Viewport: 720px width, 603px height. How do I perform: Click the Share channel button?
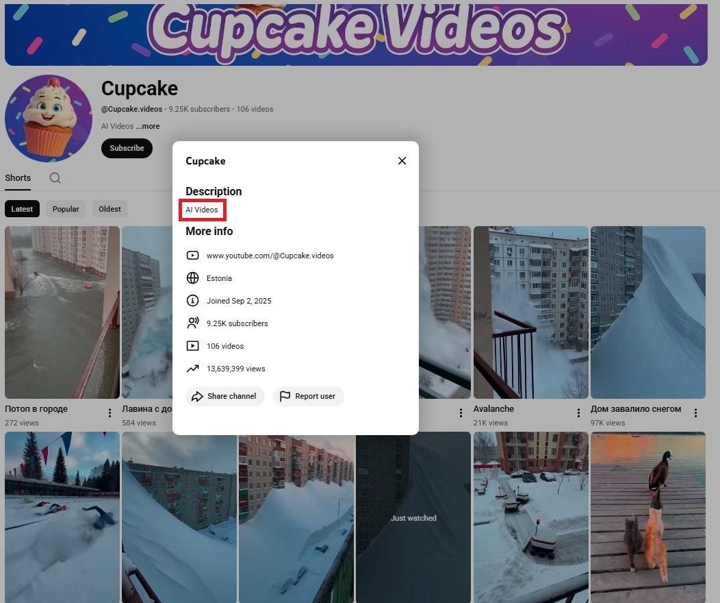click(x=224, y=396)
